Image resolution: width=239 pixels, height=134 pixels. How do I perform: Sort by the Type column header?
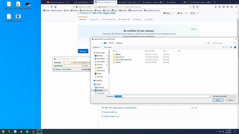(x=165, y=51)
